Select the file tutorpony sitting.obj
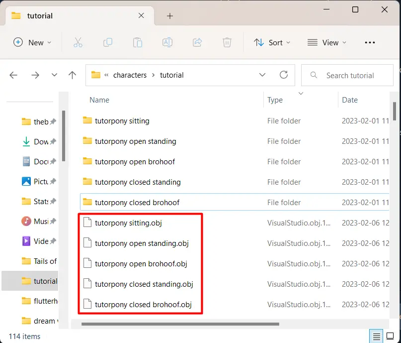Viewport: 401px width, 343px height. pos(235,223)
